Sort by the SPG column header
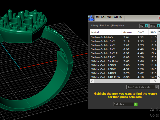Screen dimensions: 160x120 click(x=153, y=32)
